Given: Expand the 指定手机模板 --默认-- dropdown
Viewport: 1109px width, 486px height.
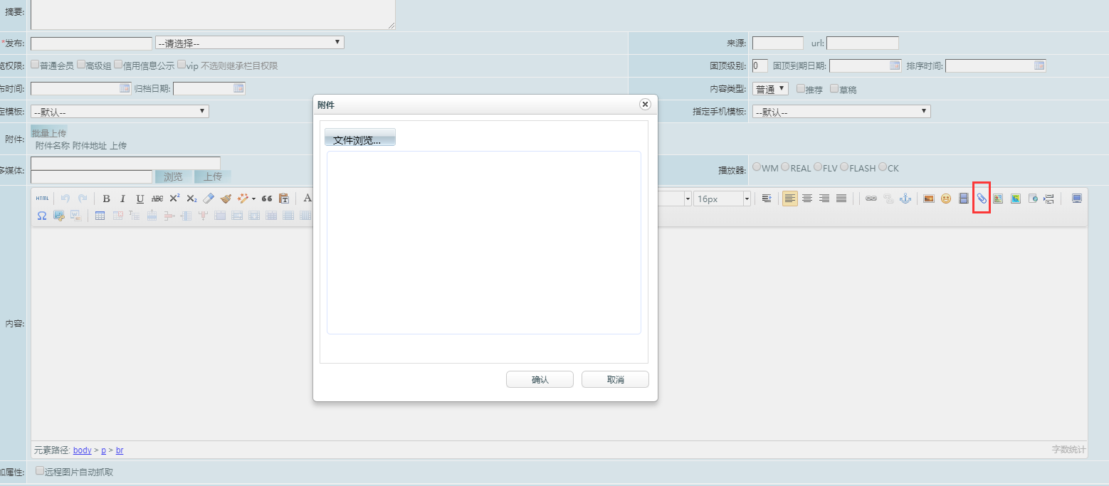Looking at the screenshot, I should (x=841, y=111).
